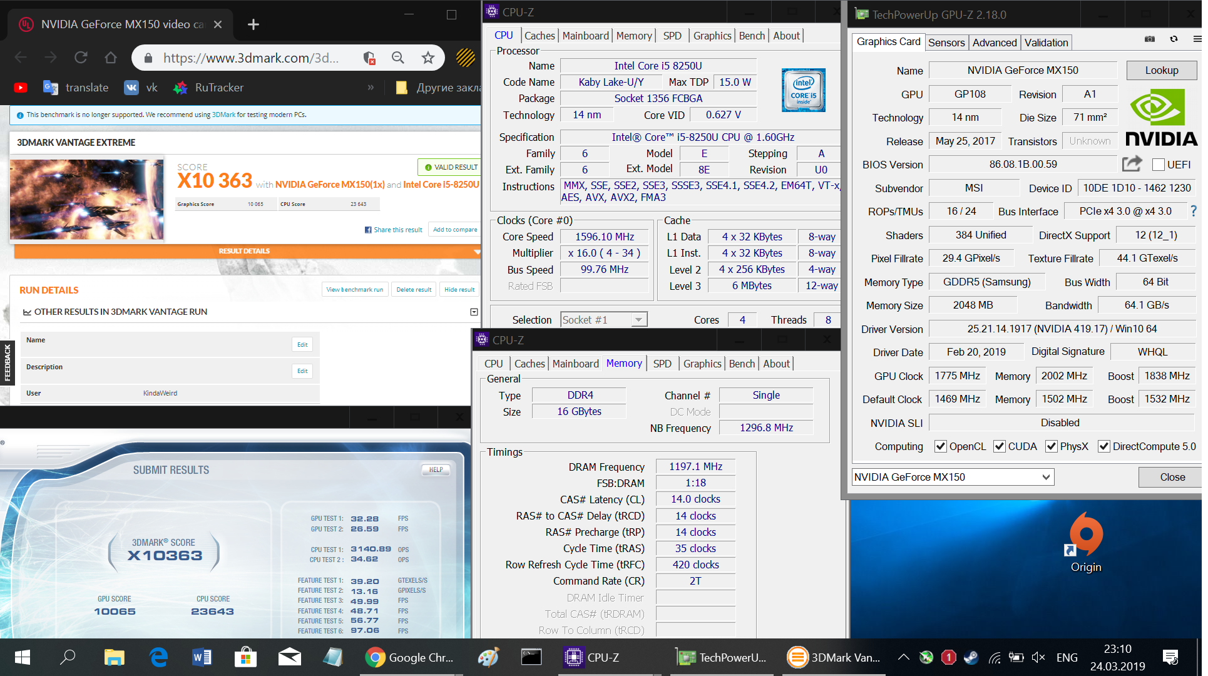Switch to the Sensors tab in GPU-Z

click(946, 43)
